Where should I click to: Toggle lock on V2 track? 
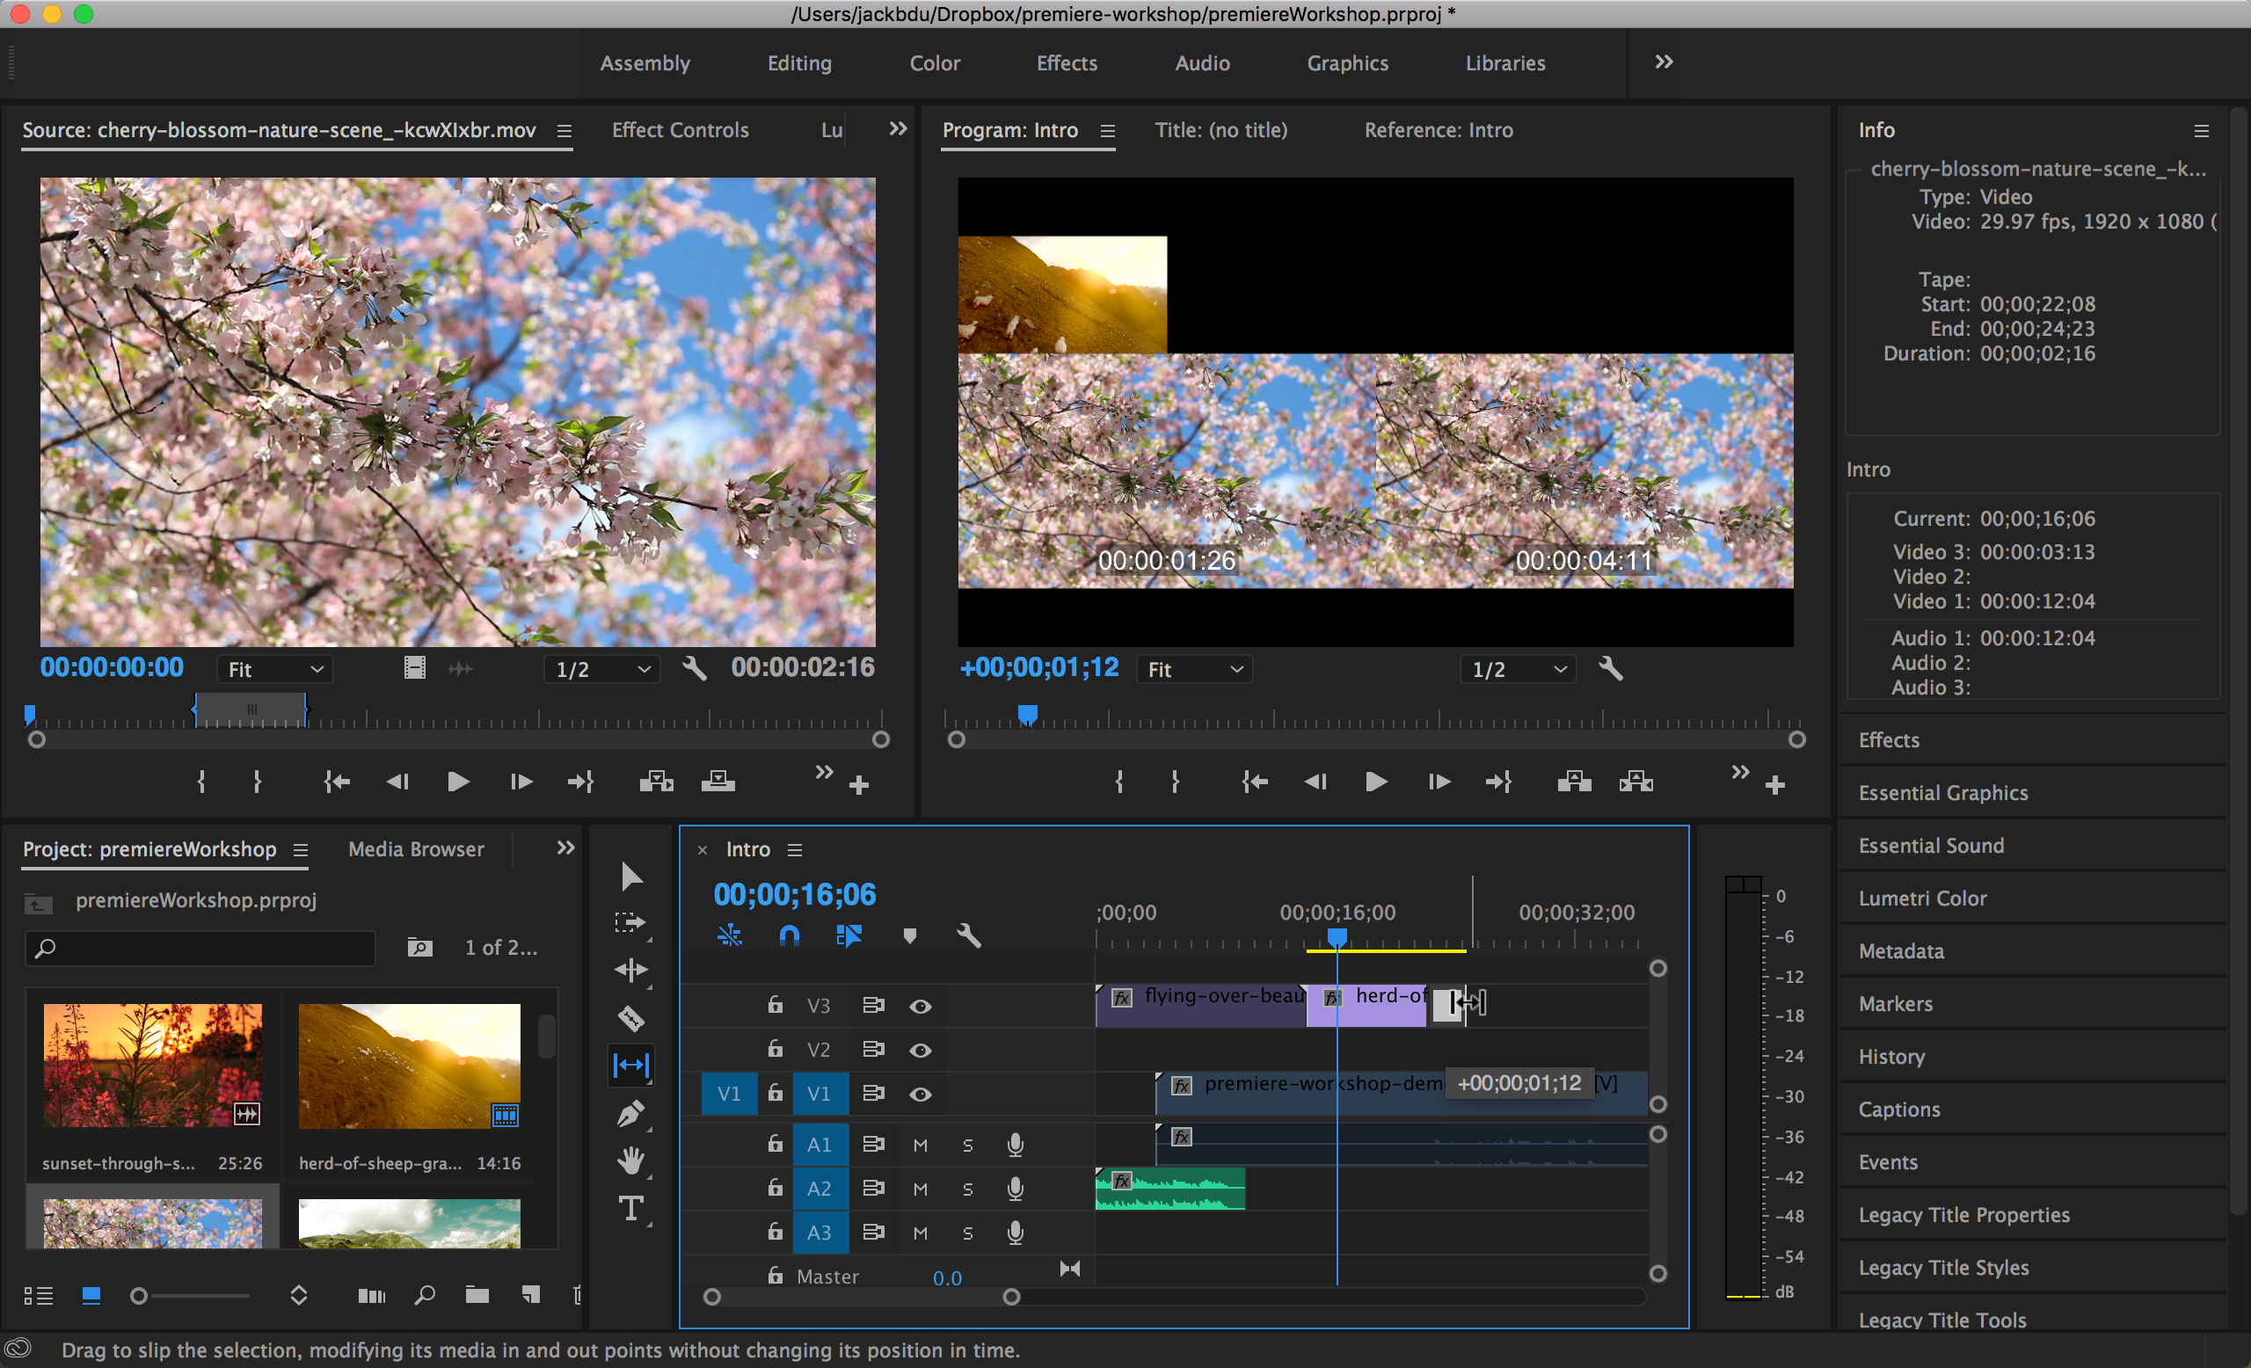(x=775, y=1049)
